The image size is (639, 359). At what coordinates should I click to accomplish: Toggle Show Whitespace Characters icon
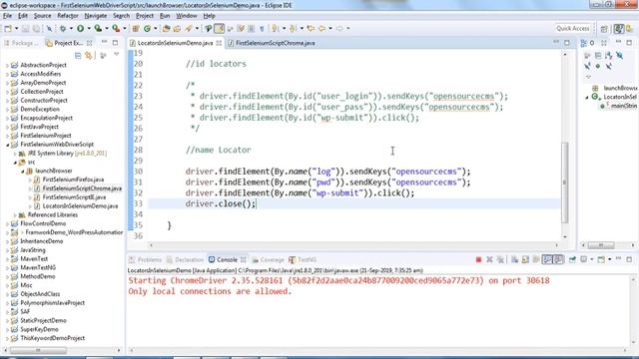tap(262, 29)
